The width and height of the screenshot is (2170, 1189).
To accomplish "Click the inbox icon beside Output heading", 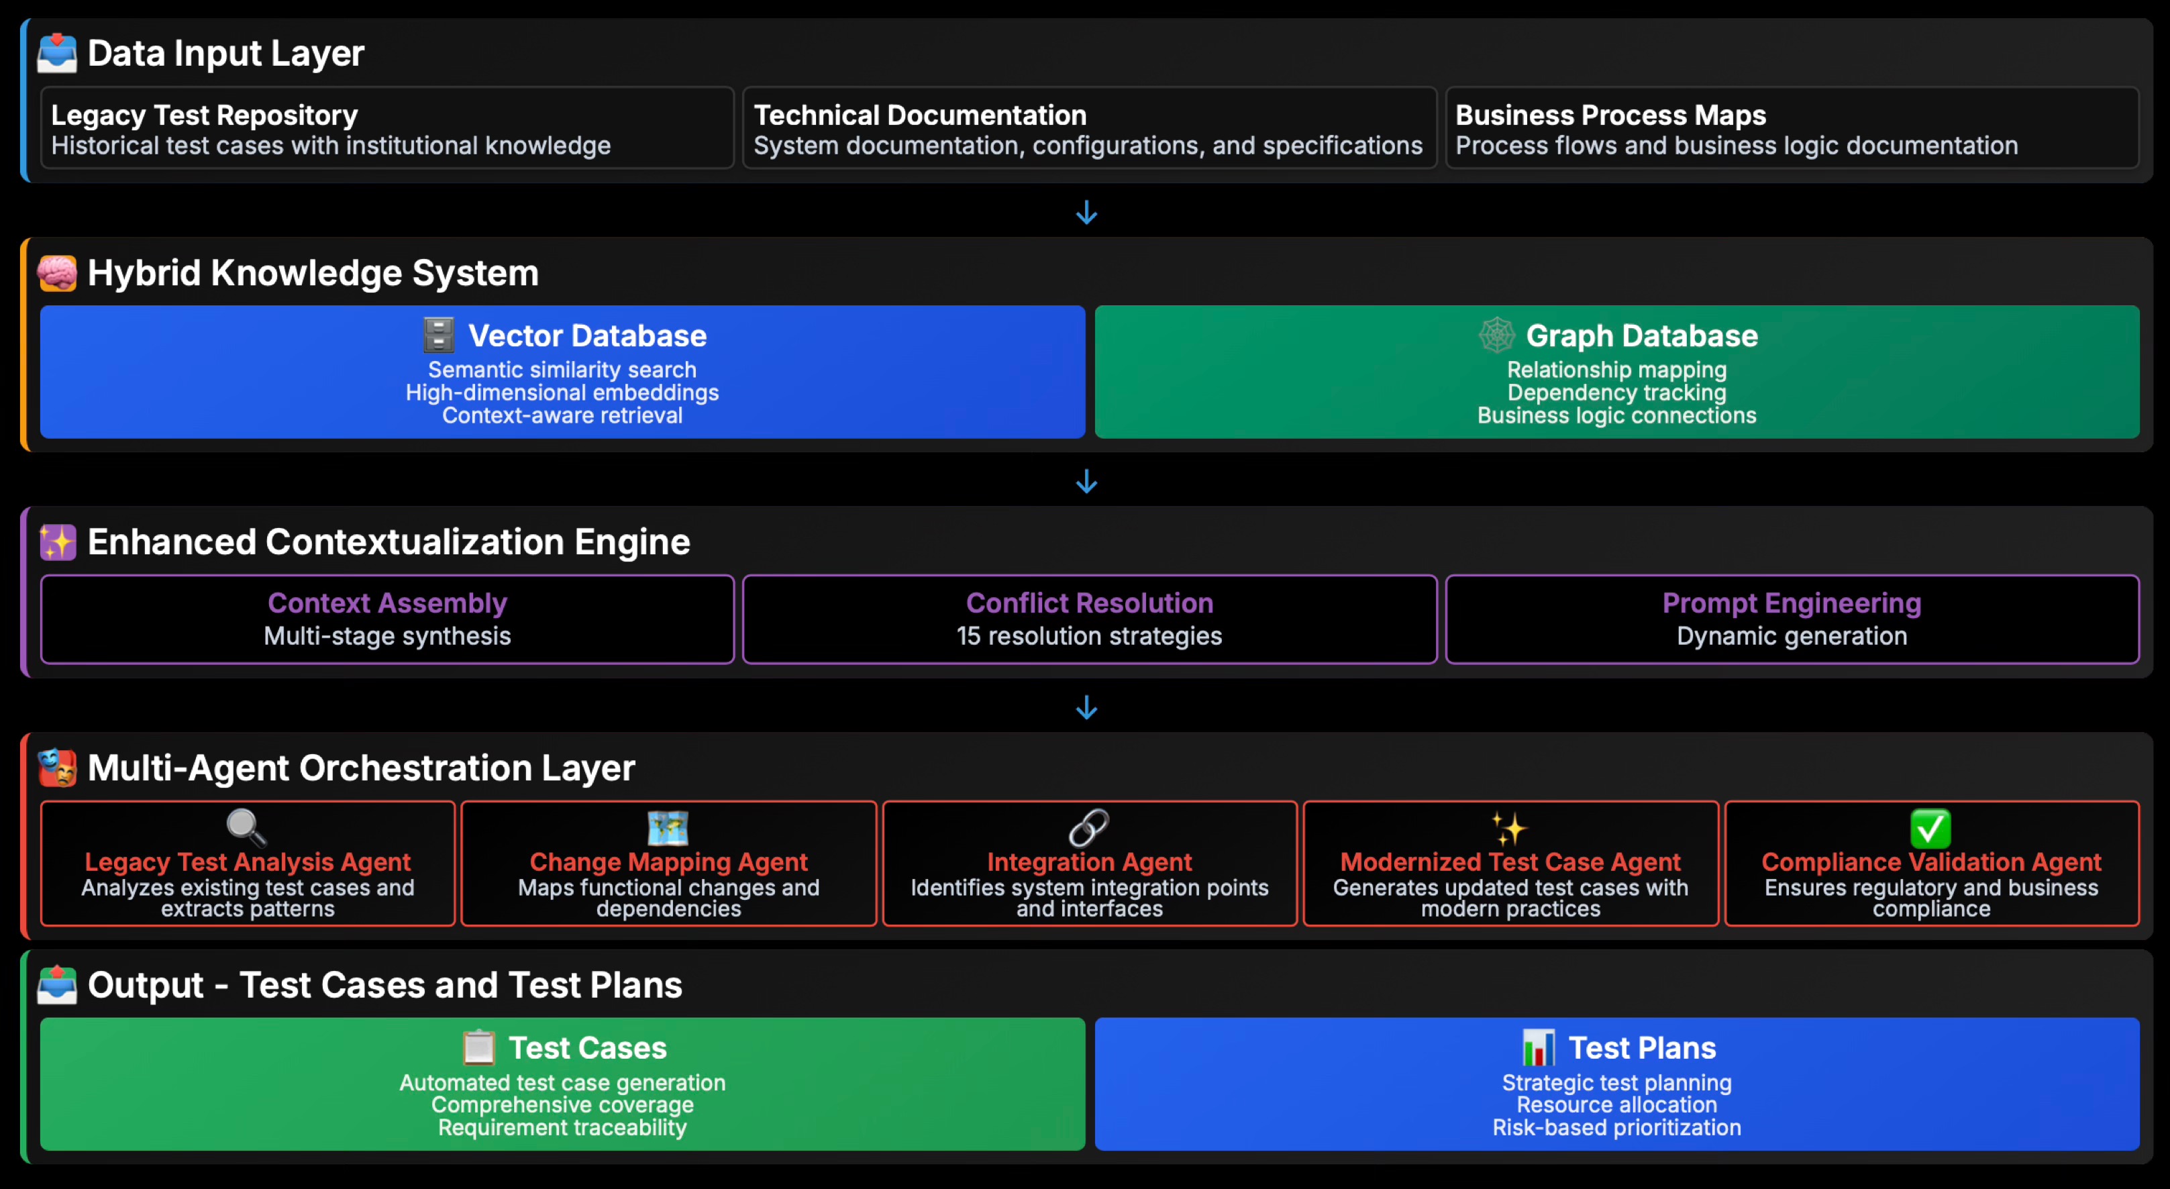I will tap(57, 985).
